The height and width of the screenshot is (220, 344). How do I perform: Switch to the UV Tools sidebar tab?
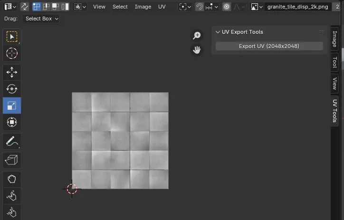click(334, 111)
